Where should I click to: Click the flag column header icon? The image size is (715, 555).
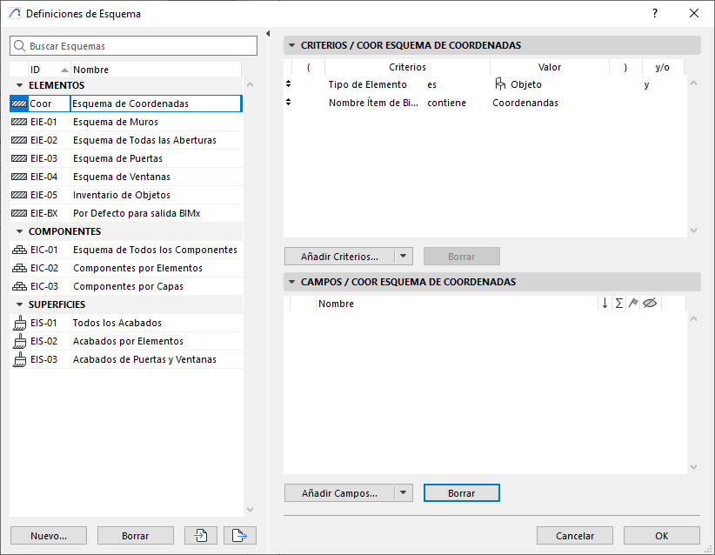pos(633,304)
